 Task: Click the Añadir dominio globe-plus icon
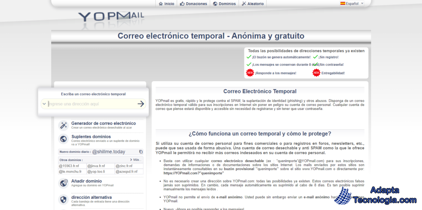[63, 183]
